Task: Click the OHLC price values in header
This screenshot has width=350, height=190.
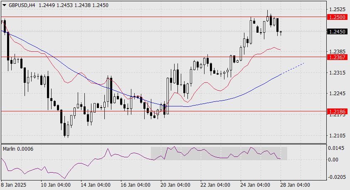Action: 64,4
